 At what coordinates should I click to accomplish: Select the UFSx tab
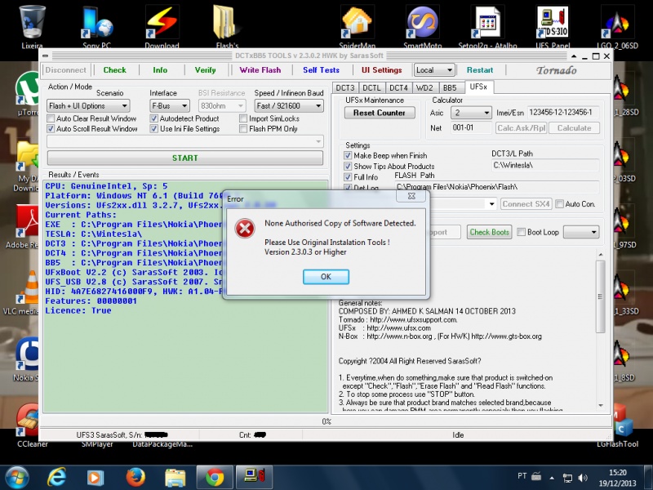[478, 87]
